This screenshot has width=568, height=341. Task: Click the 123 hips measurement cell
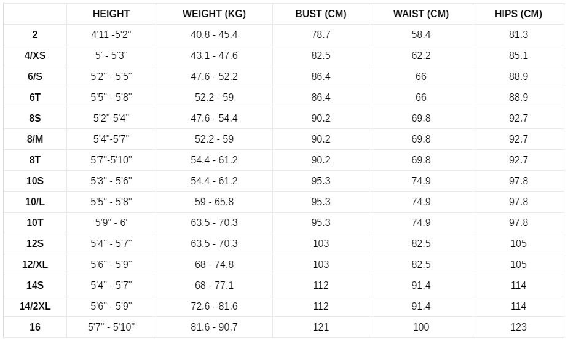point(518,327)
